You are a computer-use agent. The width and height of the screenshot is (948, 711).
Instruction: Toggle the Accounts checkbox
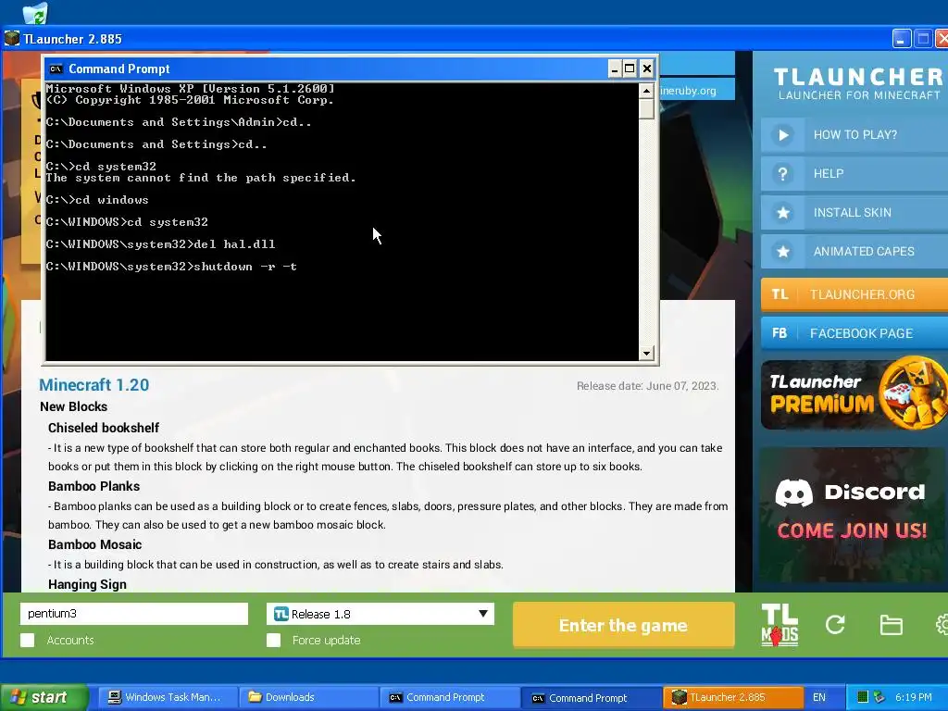pos(27,641)
